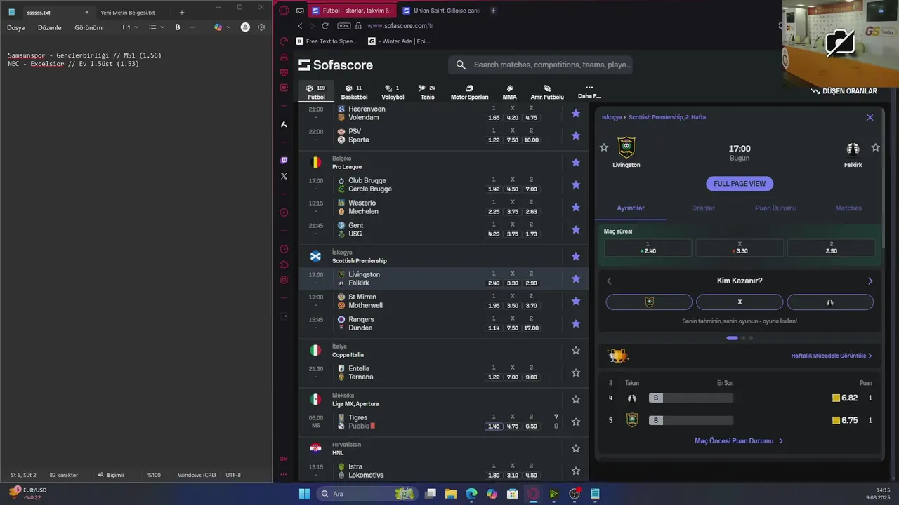This screenshot has height=505, width=899.
Task: Toggle favorite star for Rangers vs Dundee
Action: tap(576, 323)
